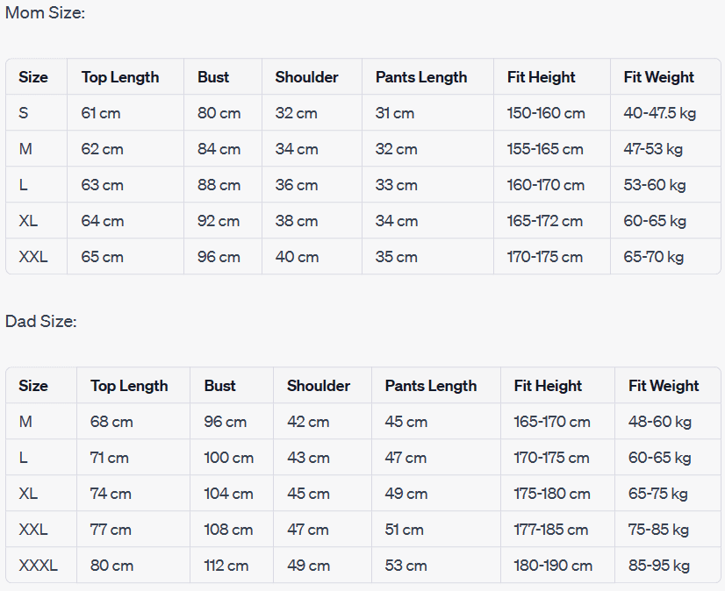Click the 112 cm bust cell
The width and height of the screenshot is (725, 591).
point(226,566)
